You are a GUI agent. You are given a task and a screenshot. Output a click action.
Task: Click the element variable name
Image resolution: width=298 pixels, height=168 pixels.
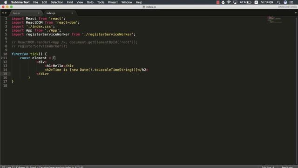pos(39,58)
